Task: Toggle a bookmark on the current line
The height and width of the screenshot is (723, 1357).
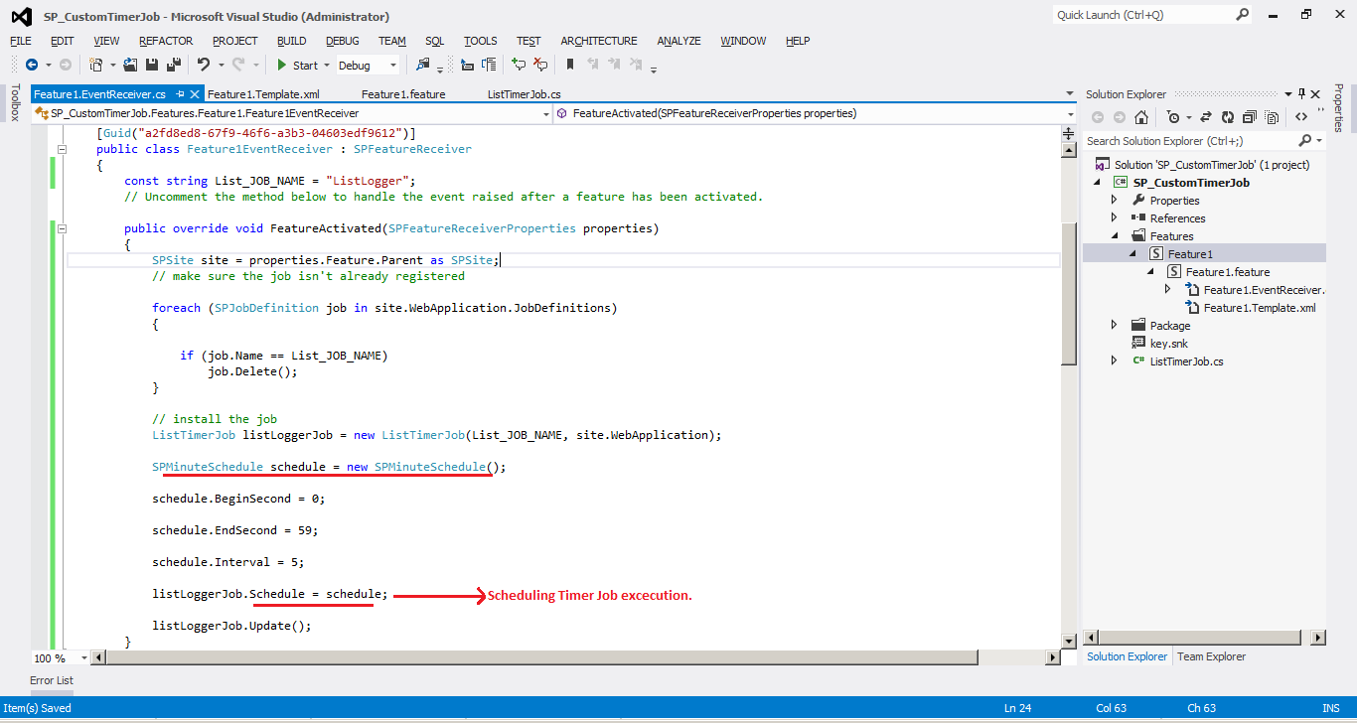Action: (570, 65)
